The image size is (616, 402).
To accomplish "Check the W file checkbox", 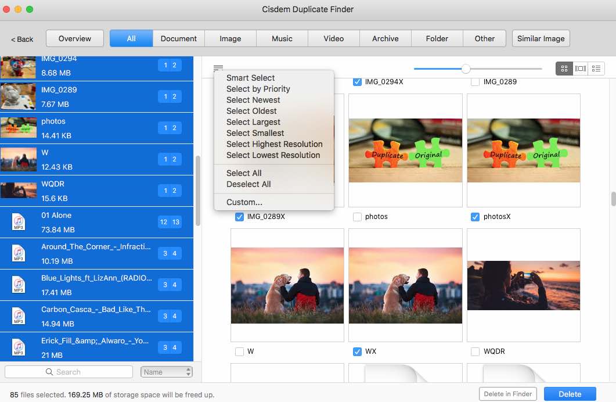I will (239, 351).
